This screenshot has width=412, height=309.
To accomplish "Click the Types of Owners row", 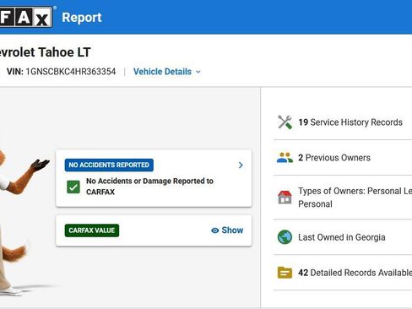I will coord(343,198).
